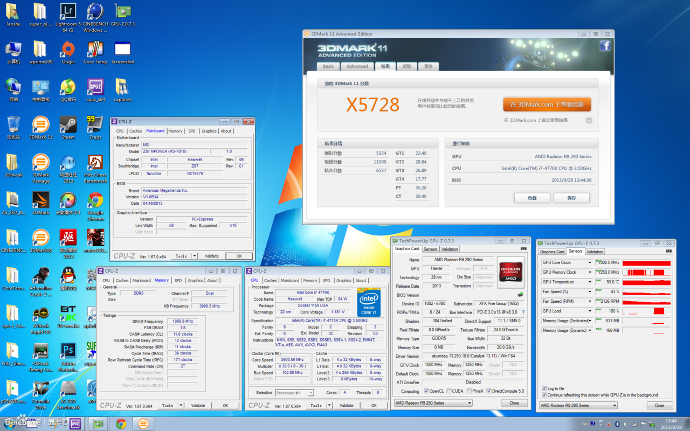Screen dimensions: 690x431
Task: Uncheck Continue refreshing this screen option
Action: pos(544,395)
